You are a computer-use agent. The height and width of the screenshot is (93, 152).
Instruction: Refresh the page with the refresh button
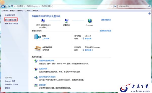click(x=115, y=6)
